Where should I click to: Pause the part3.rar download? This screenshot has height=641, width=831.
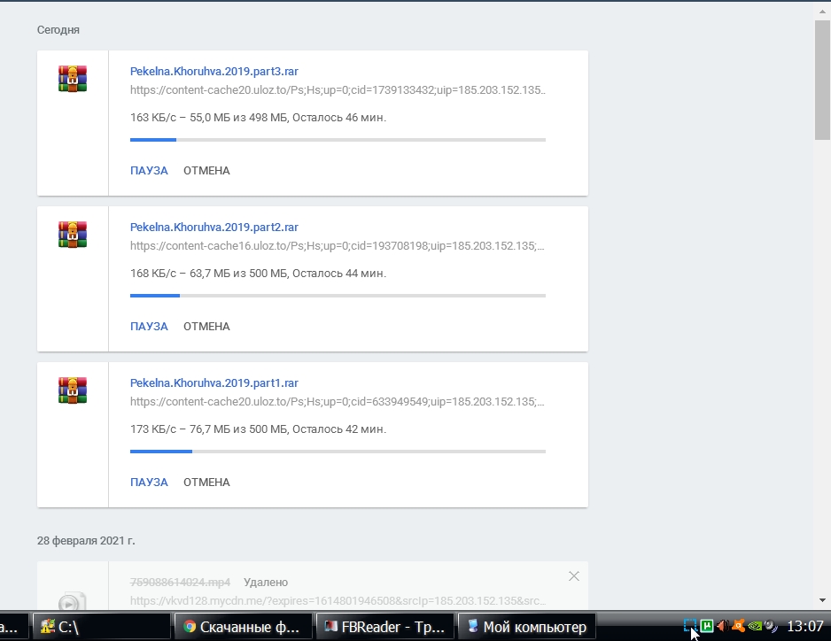[149, 171]
